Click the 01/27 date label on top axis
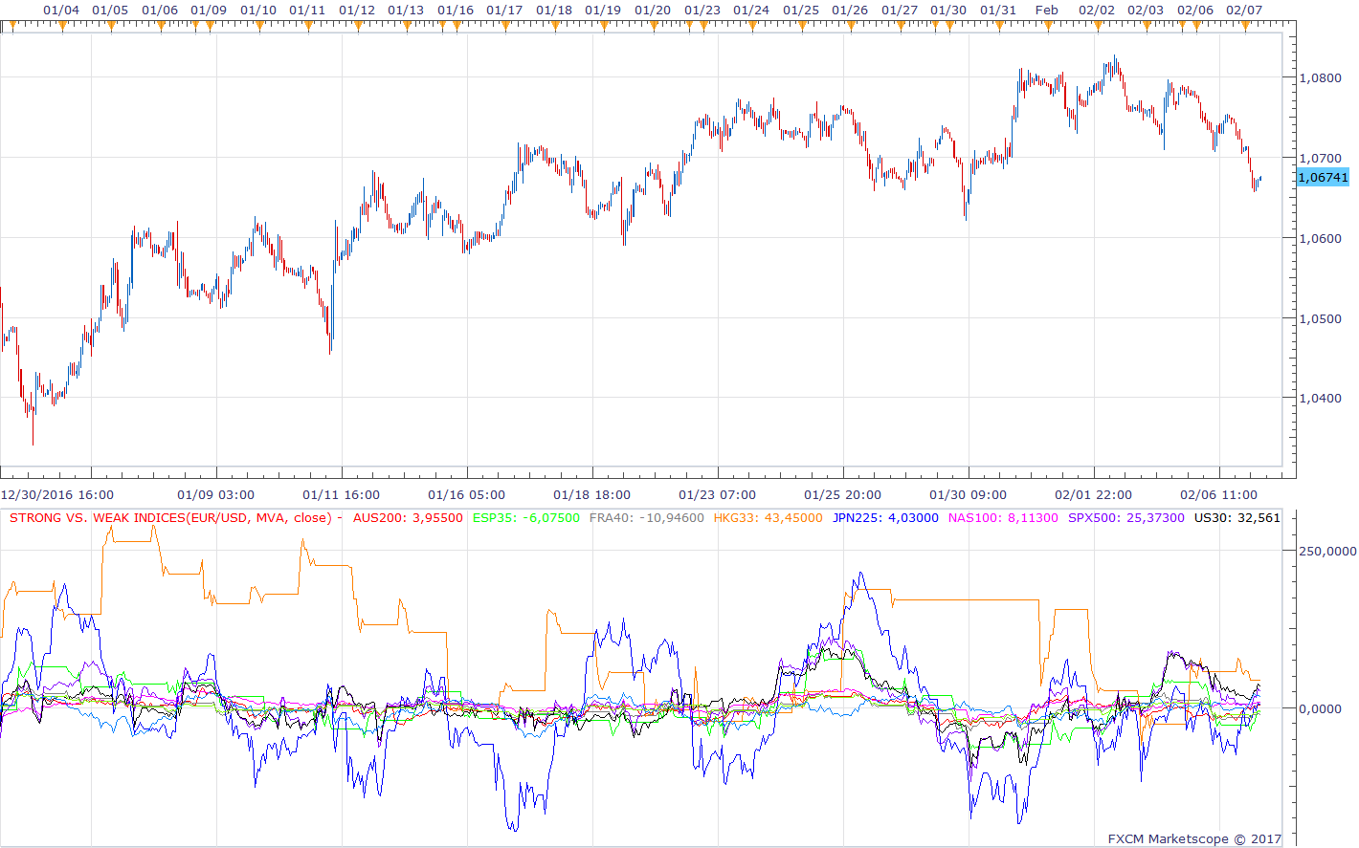 [900, 10]
